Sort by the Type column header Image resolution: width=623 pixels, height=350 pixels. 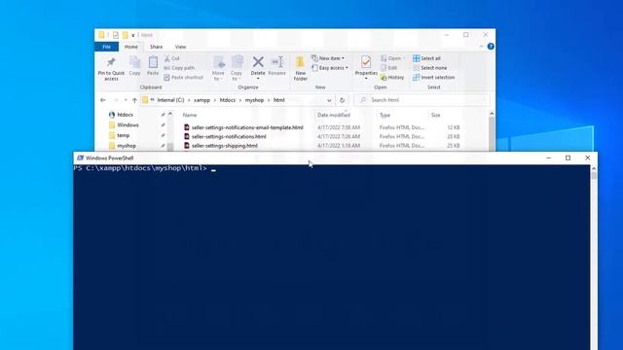click(x=385, y=115)
